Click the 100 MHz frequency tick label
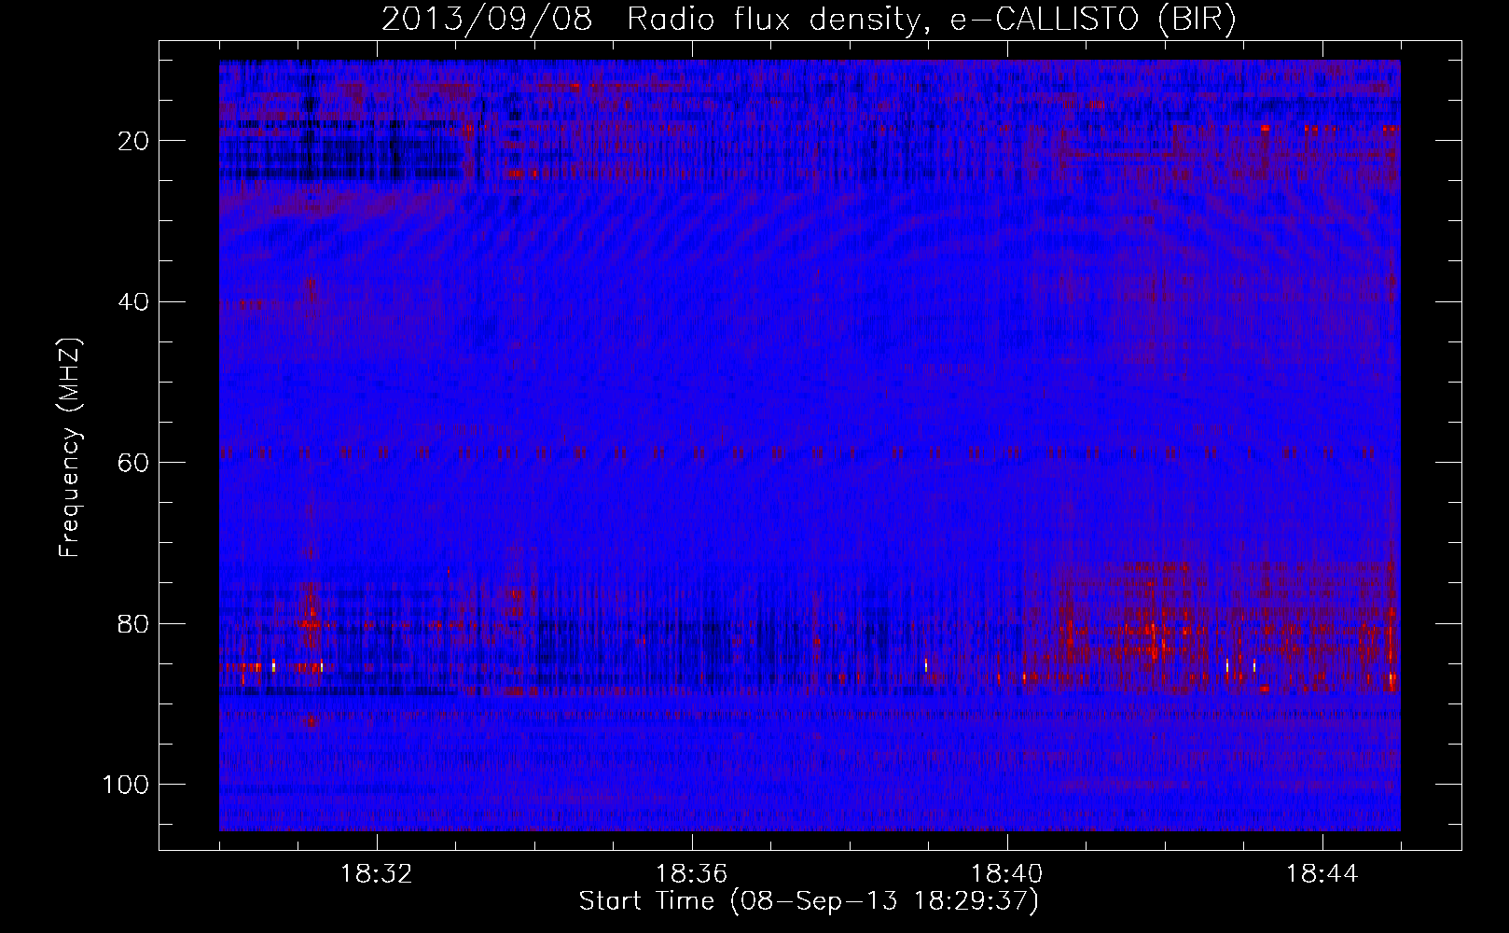This screenshot has width=1509, height=933. click(126, 785)
